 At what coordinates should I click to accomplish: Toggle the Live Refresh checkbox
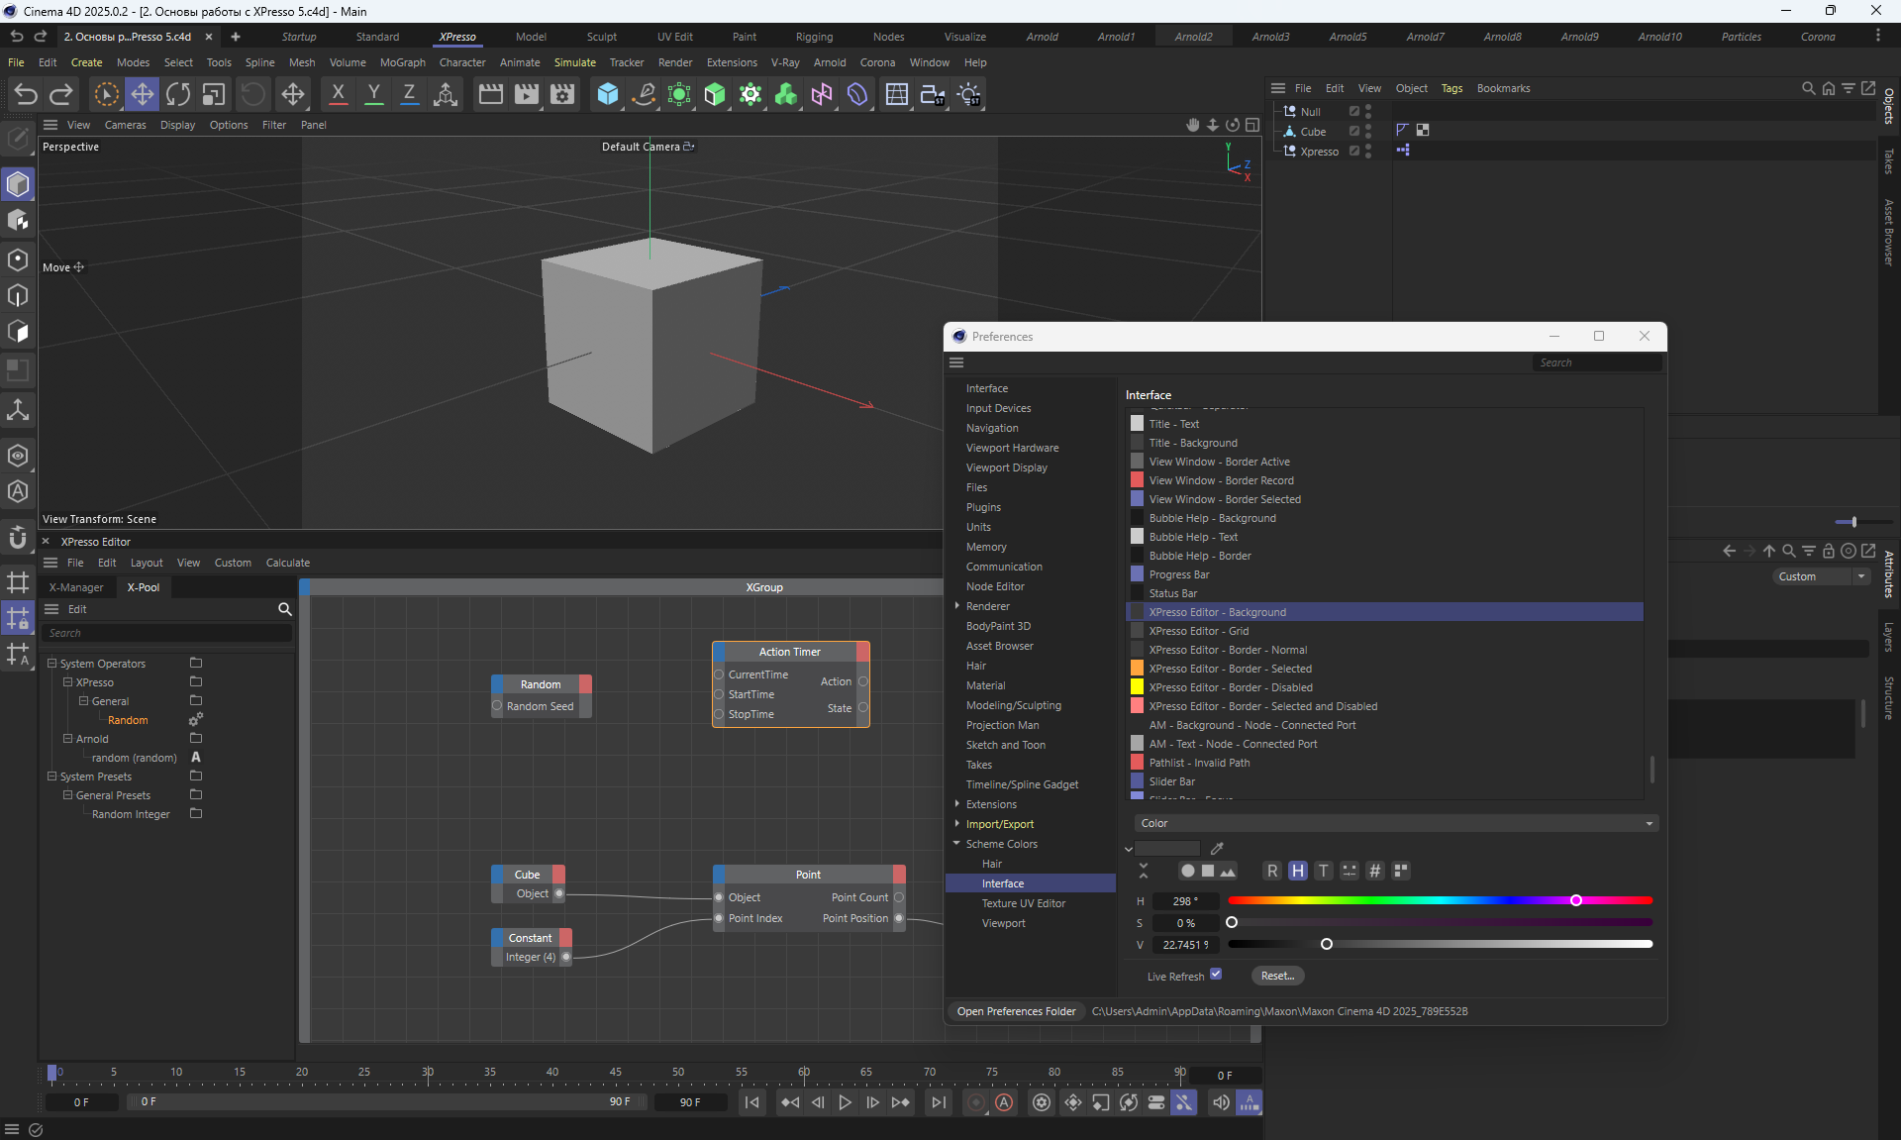point(1216,975)
